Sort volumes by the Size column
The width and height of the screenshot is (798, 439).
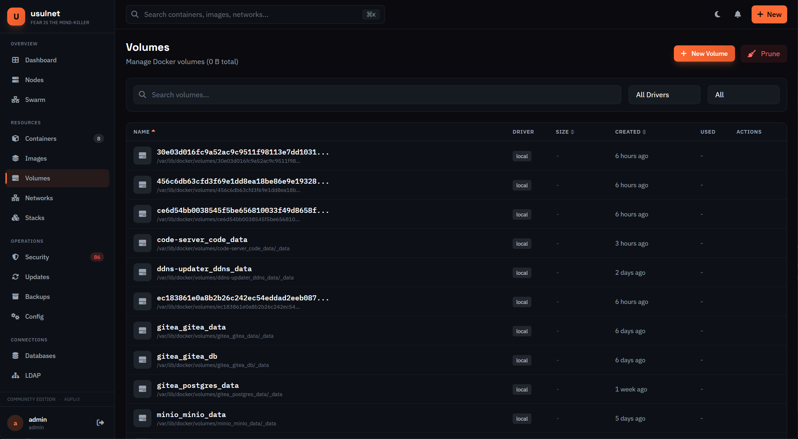pyautogui.click(x=565, y=132)
